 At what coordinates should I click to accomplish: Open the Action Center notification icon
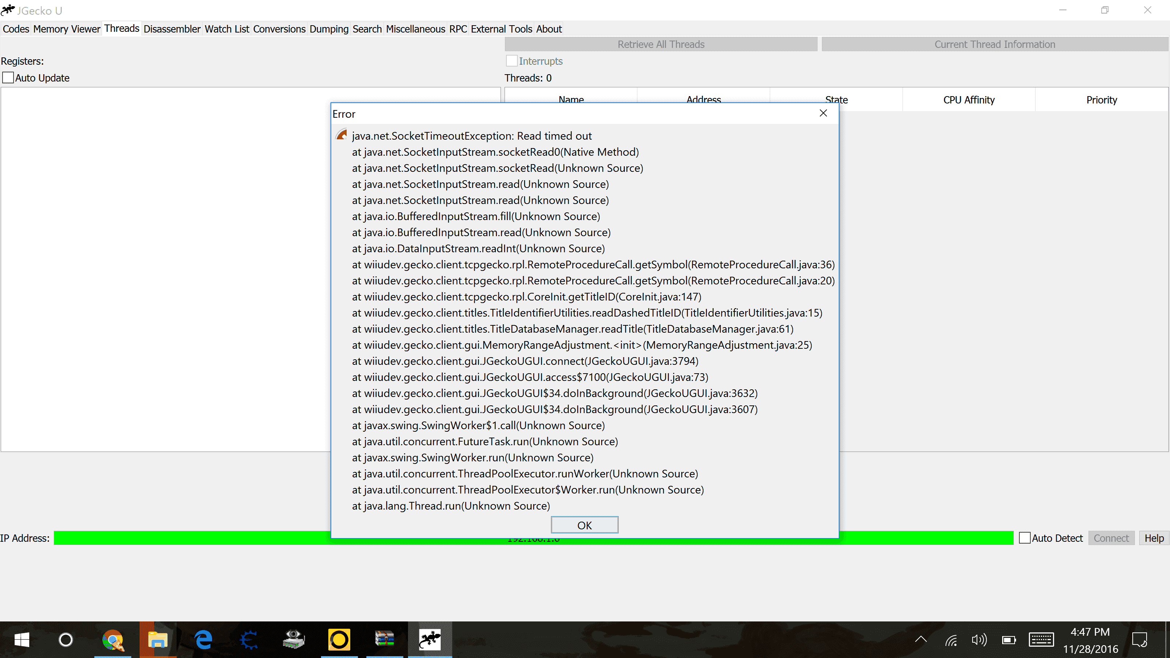click(1140, 640)
